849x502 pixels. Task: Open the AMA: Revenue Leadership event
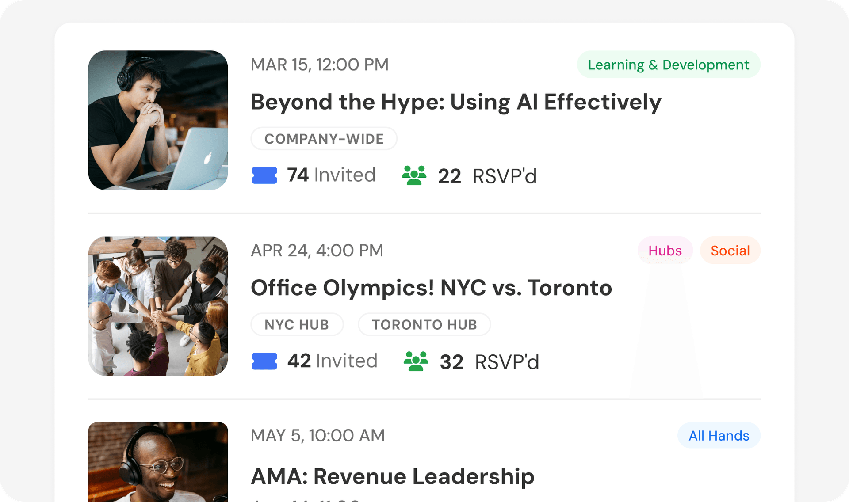click(x=393, y=476)
